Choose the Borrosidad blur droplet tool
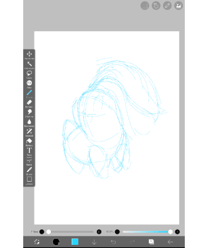 pyautogui.click(x=29, y=123)
